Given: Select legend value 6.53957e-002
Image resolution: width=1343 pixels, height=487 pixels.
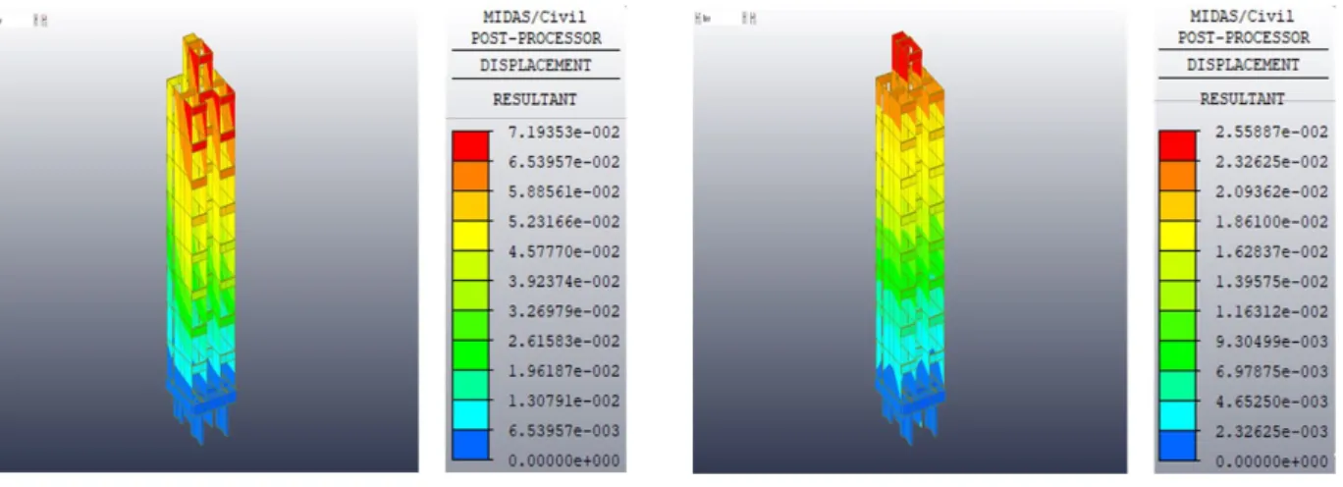Looking at the screenshot, I should pos(562,161).
